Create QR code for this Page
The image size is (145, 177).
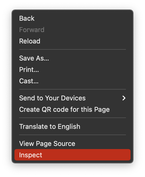pos(72,109)
